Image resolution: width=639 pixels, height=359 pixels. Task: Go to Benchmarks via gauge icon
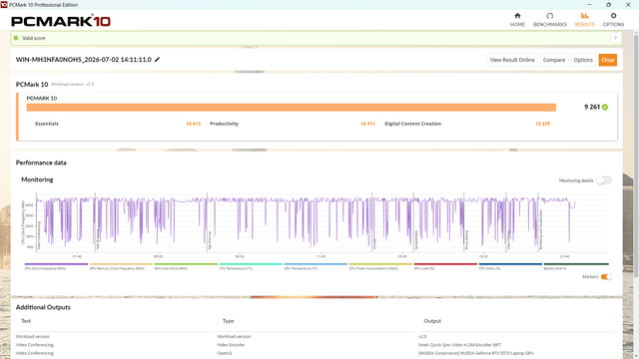550,16
